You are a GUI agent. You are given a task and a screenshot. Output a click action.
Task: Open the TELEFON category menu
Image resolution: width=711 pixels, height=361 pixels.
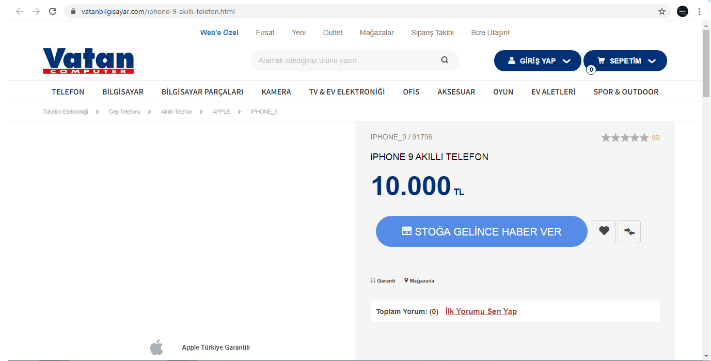click(x=68, y=92)
